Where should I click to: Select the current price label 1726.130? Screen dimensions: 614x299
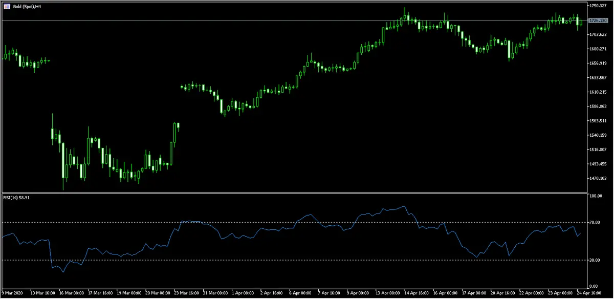(599, 20)
